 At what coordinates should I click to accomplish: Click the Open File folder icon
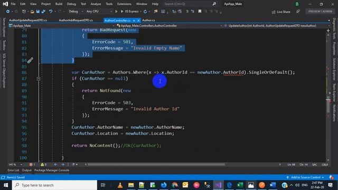(32, 12)
